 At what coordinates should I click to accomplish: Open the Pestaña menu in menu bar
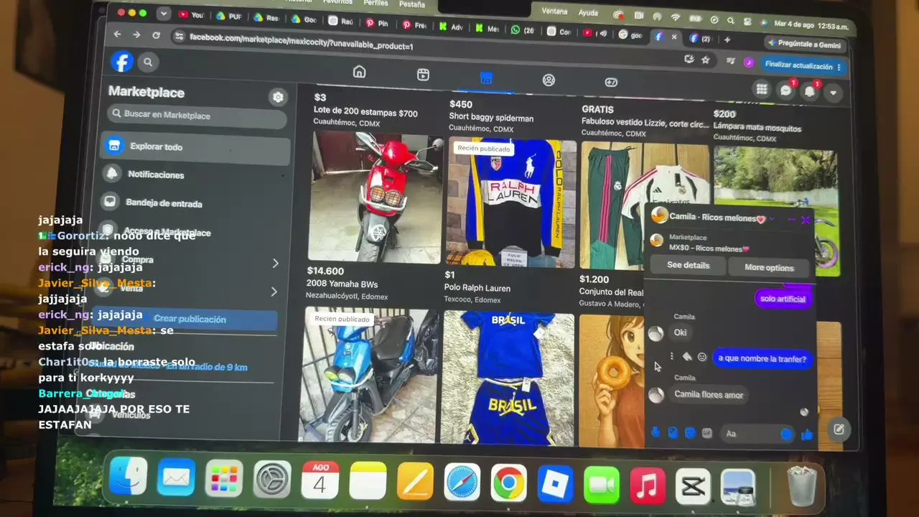click(x=412, y=4)
